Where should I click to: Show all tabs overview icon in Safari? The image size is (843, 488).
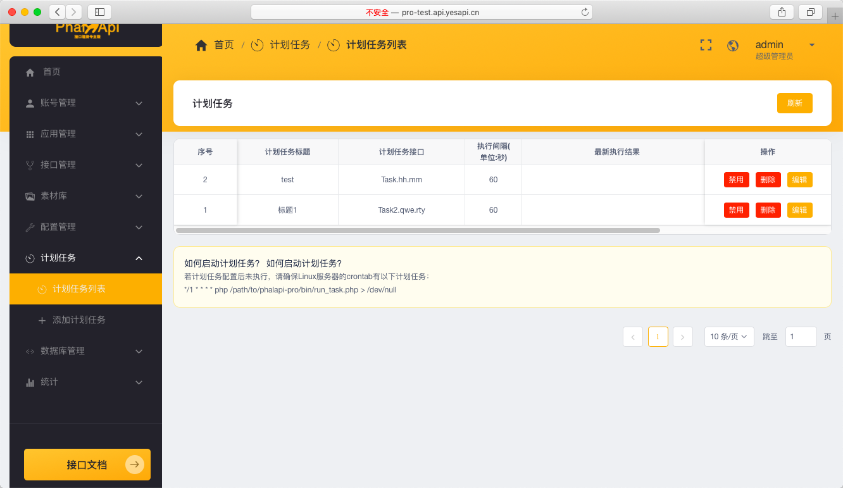point(810,12)
